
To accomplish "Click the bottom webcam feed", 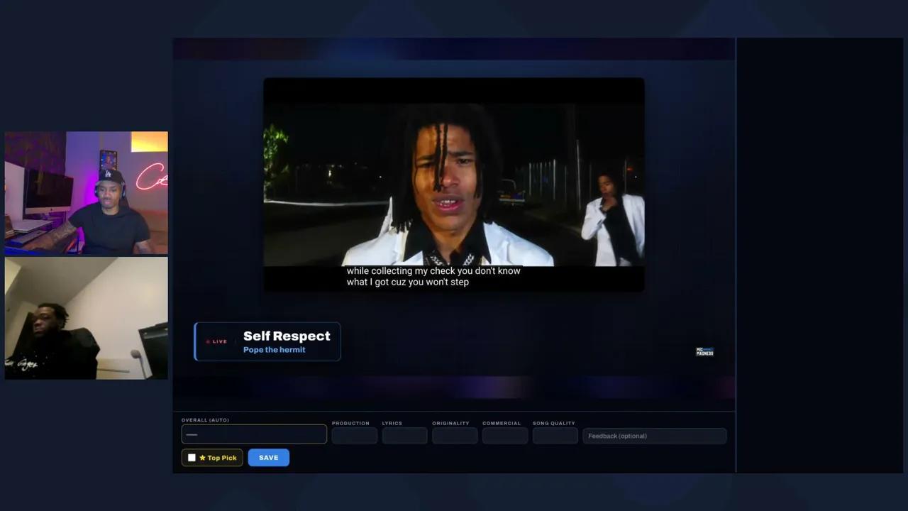I will coord(87,318).
